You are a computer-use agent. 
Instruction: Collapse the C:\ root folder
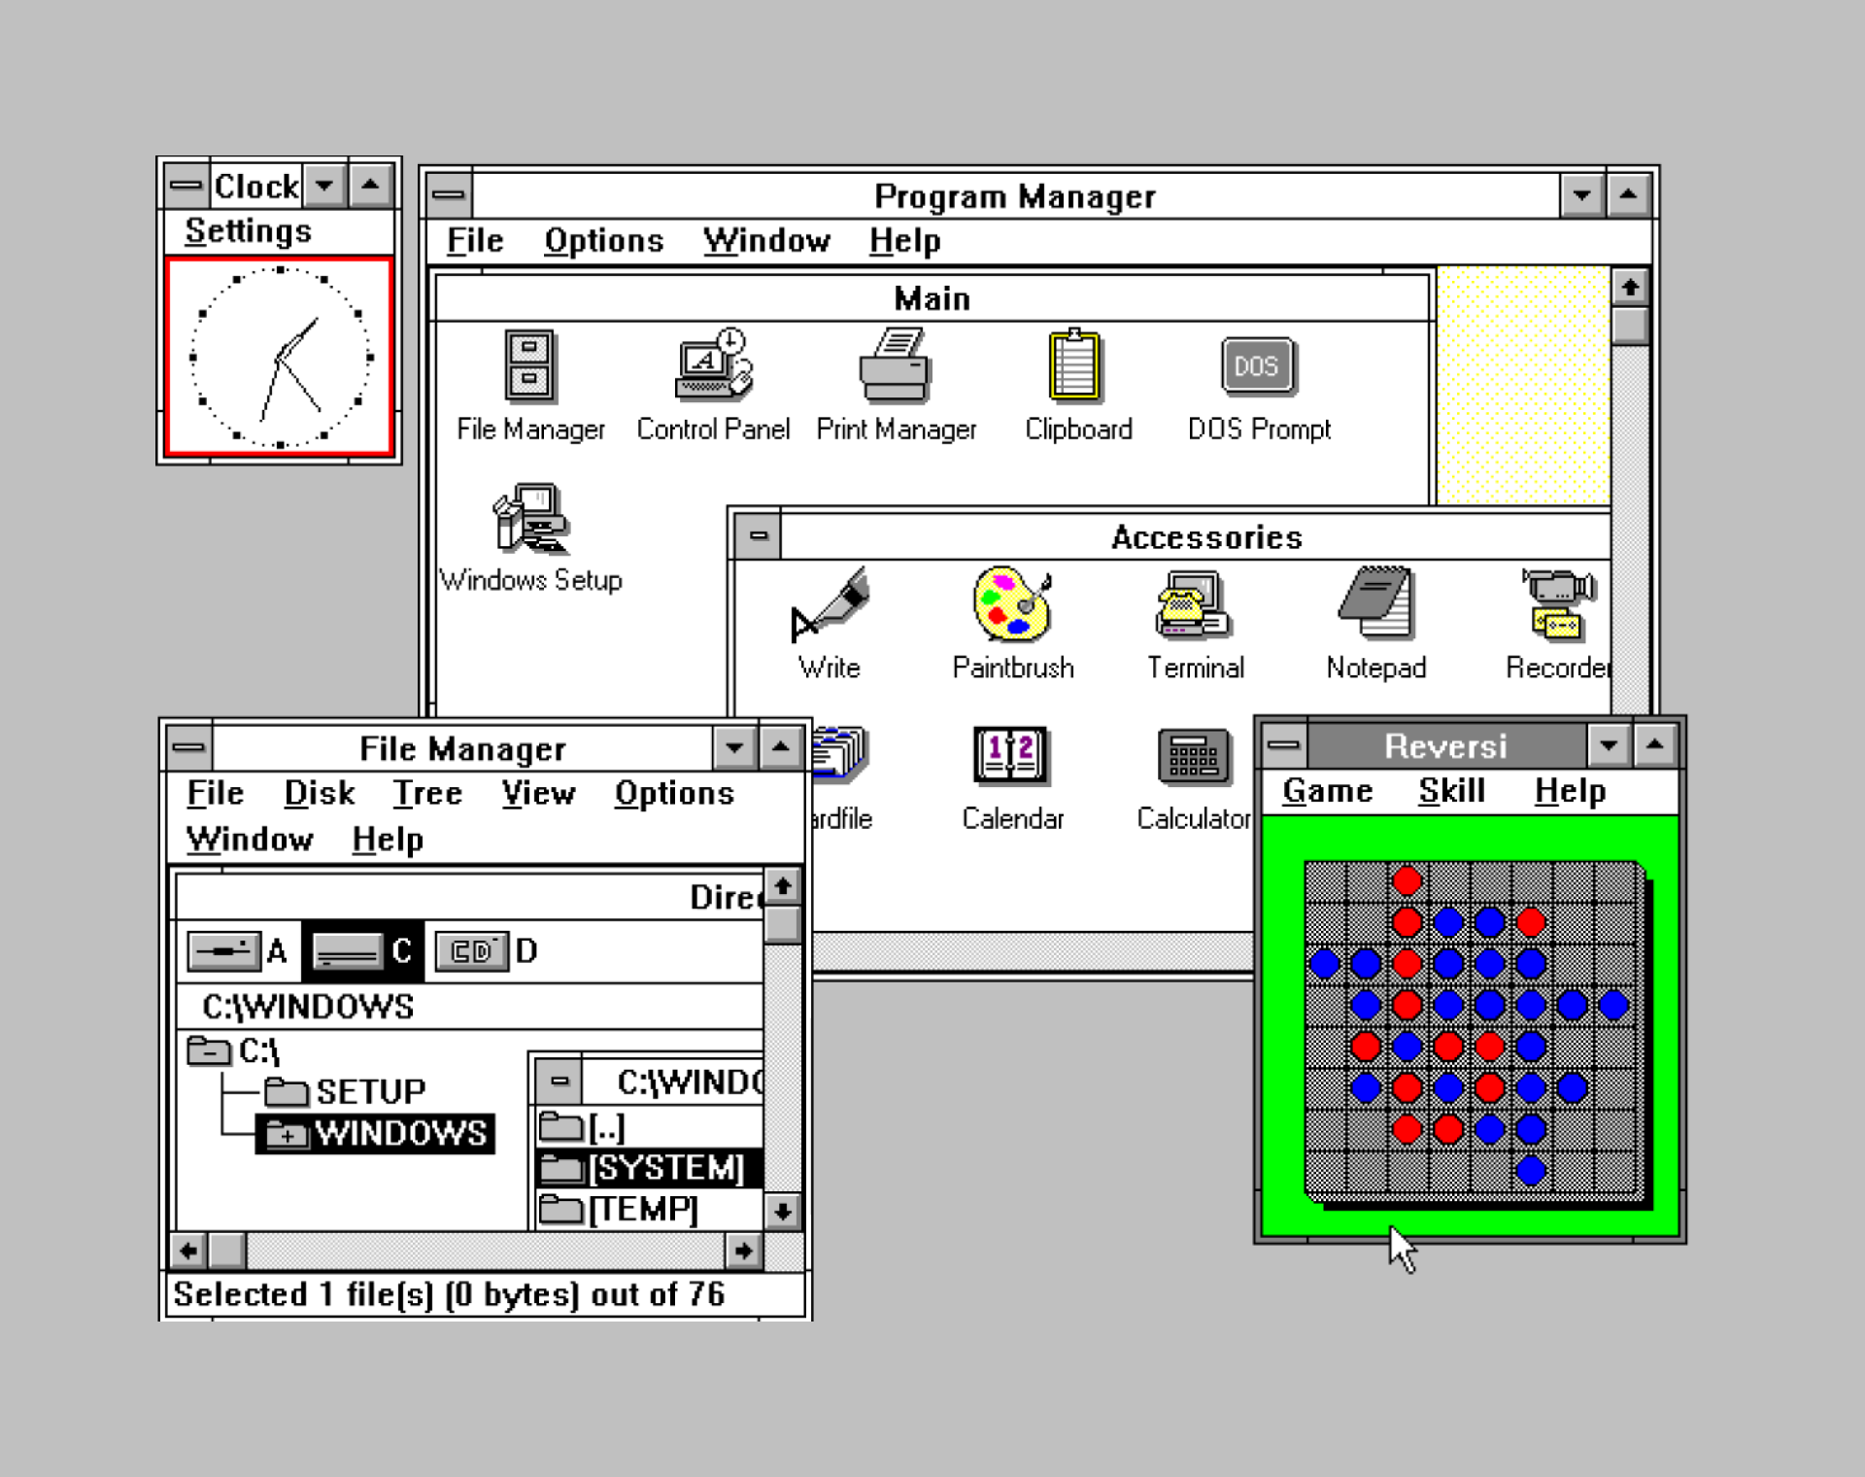(x=208, y=1051)
